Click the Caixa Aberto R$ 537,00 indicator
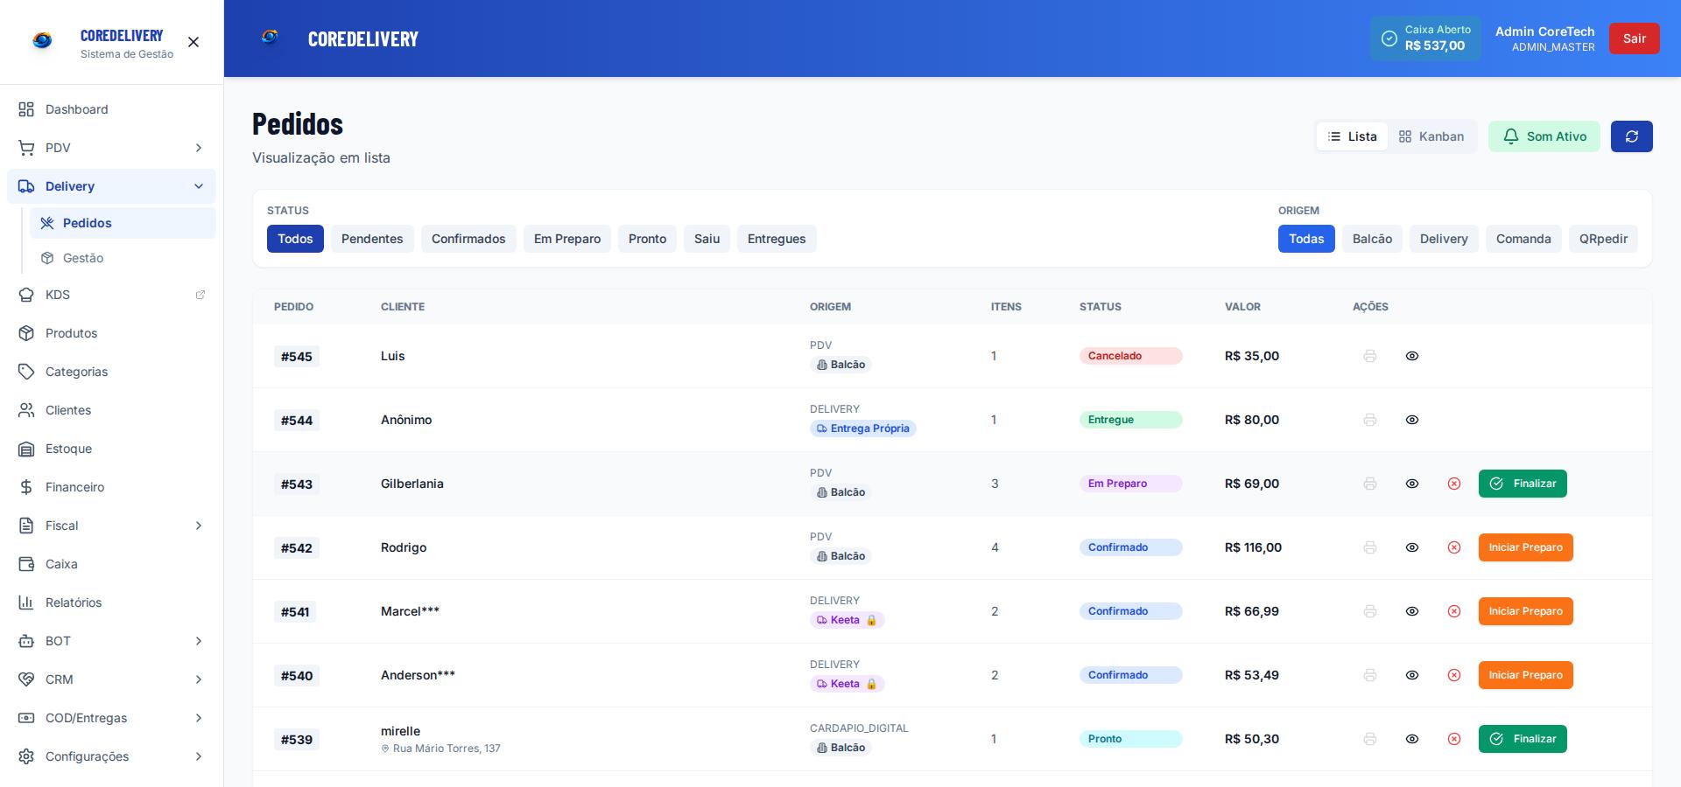 1424,38
